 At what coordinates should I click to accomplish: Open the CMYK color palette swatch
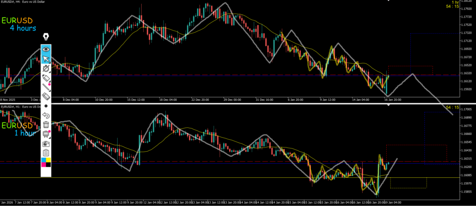pos(46,161)
